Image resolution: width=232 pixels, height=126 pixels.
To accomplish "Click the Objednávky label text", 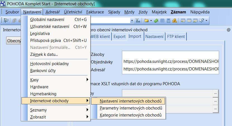I will point(102,62).
